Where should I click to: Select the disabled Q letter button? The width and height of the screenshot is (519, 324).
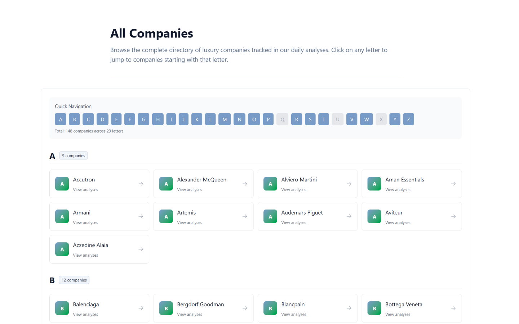pyautogui.click(x=283, y=119)
